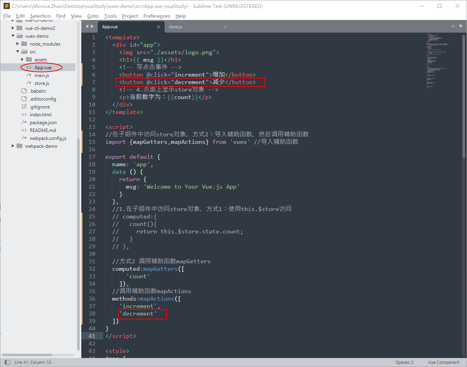
Task: Open the Edit menu
Action: 20,16
